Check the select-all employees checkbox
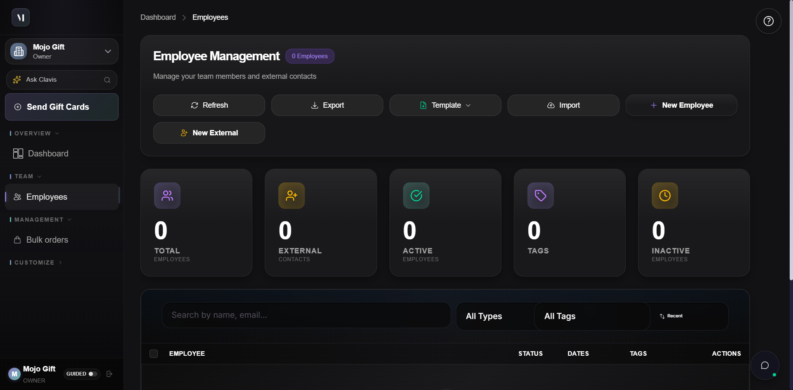Screen dimensions: 793x390 (154, 354)
